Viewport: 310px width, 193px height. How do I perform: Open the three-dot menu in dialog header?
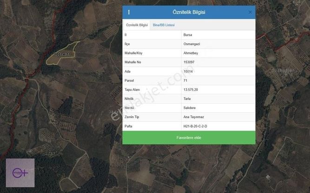coord(129,12)
